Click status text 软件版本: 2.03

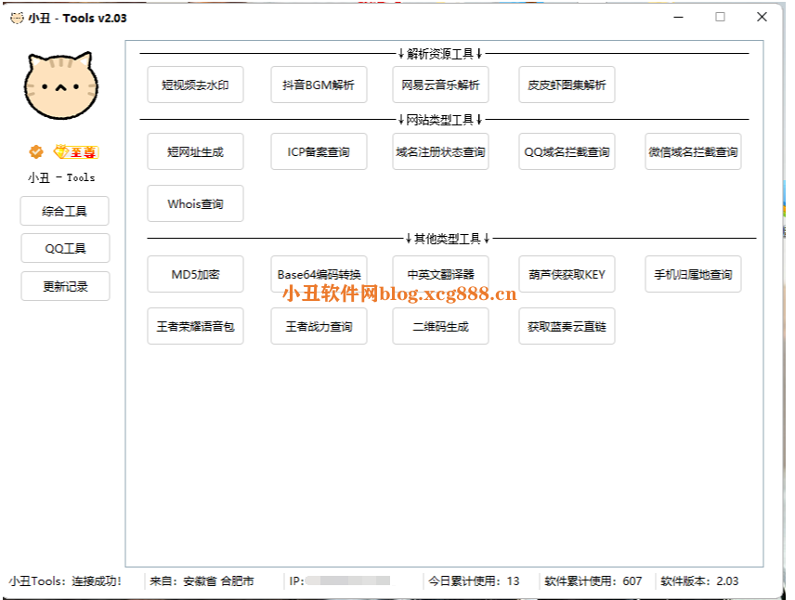pos(699,581)
